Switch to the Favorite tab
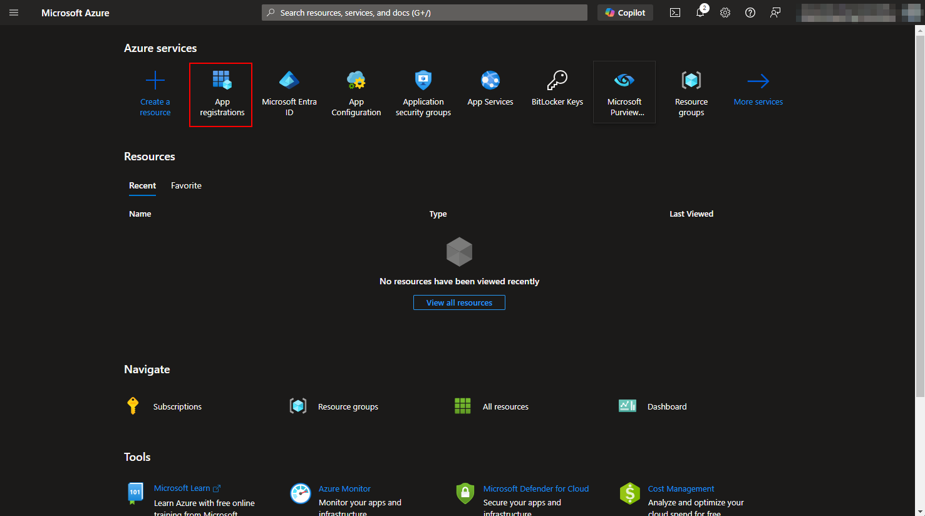This screenshot has width=925, height=516. click(x=186, y=185)
